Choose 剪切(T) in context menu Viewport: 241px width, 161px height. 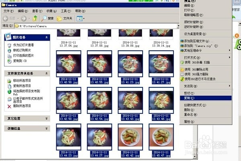click(x=206, y=93)
